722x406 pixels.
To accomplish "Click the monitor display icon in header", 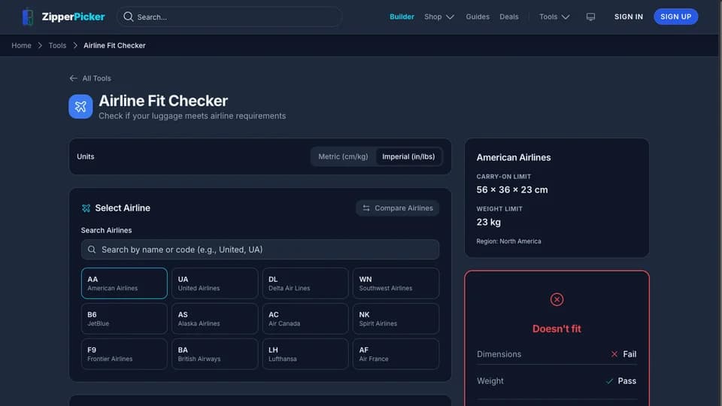I will coord(591,17).
